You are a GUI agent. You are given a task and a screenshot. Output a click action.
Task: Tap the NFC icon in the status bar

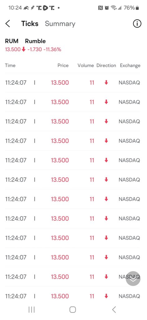coord(101,8)
